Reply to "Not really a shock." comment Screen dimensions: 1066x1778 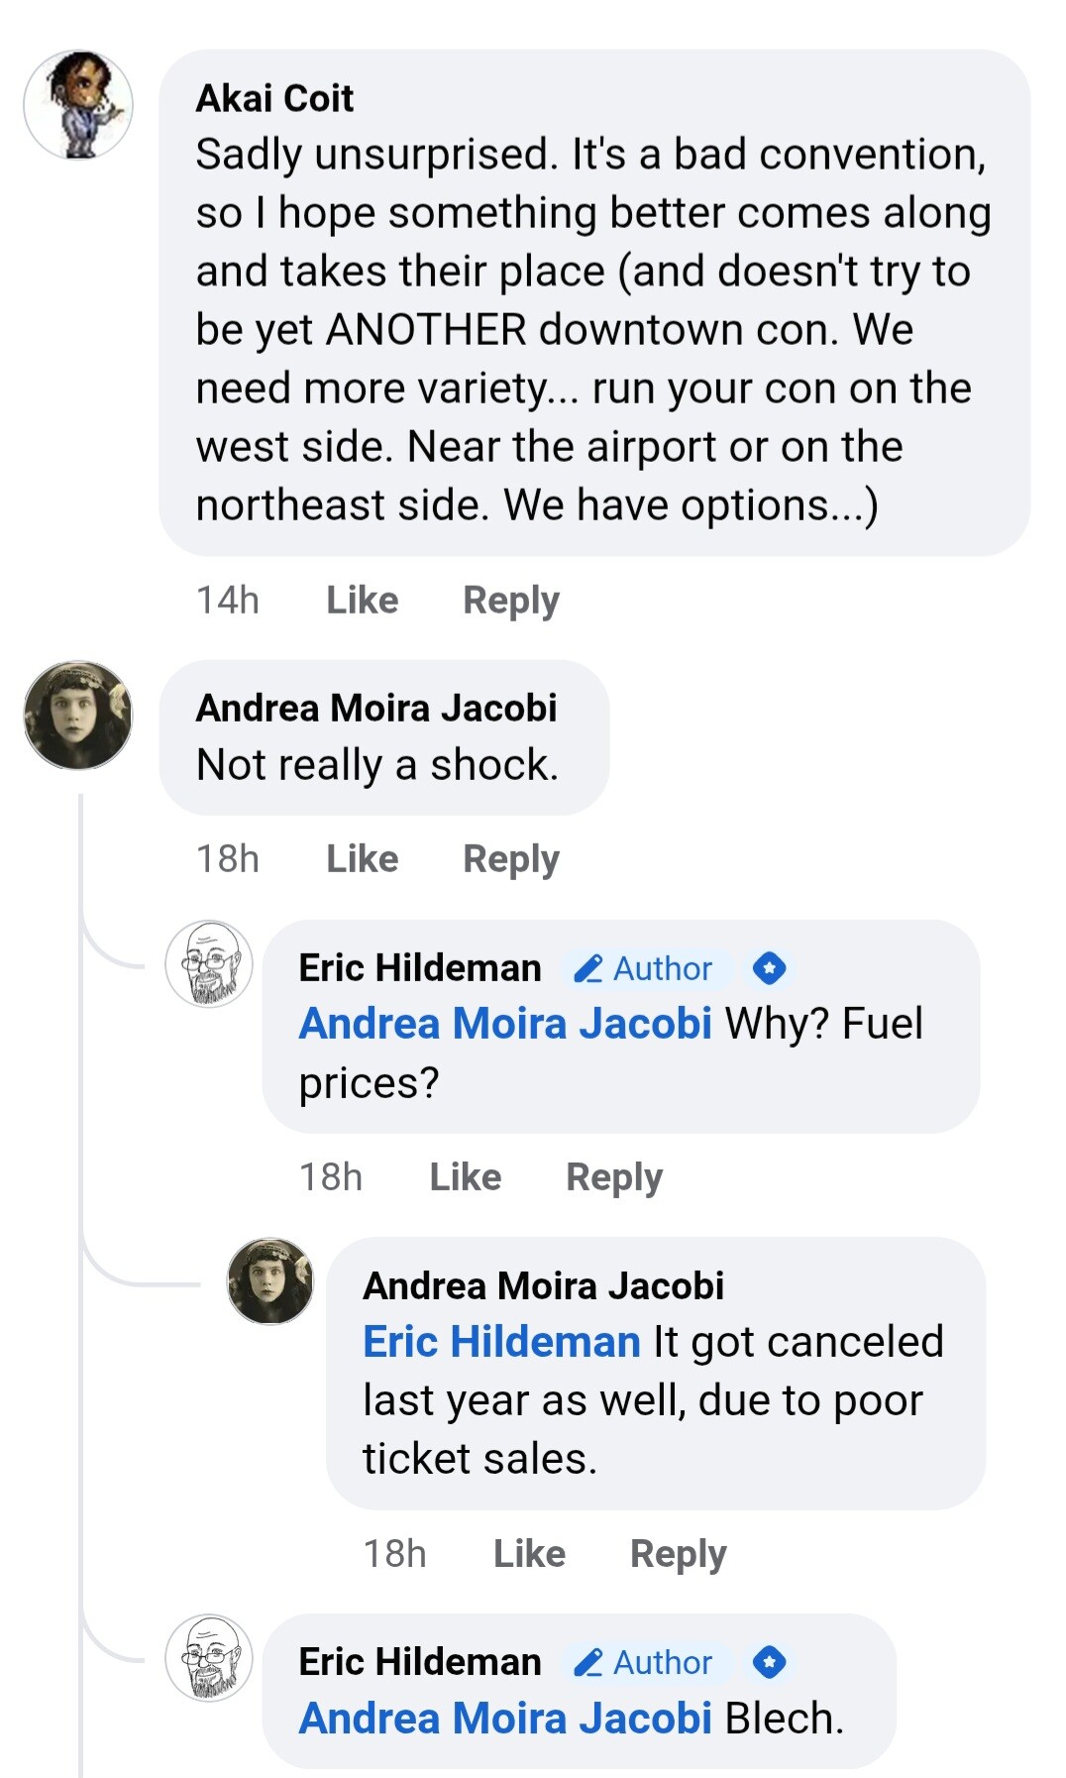pyautogui.click(x=511, y=858)
